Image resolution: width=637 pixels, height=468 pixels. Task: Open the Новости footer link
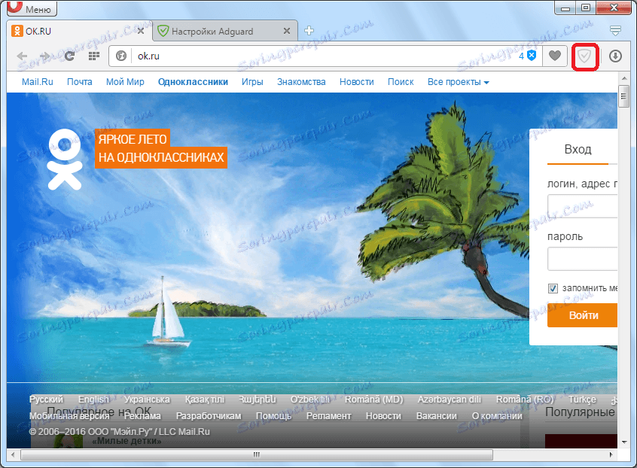coord(383,416)
